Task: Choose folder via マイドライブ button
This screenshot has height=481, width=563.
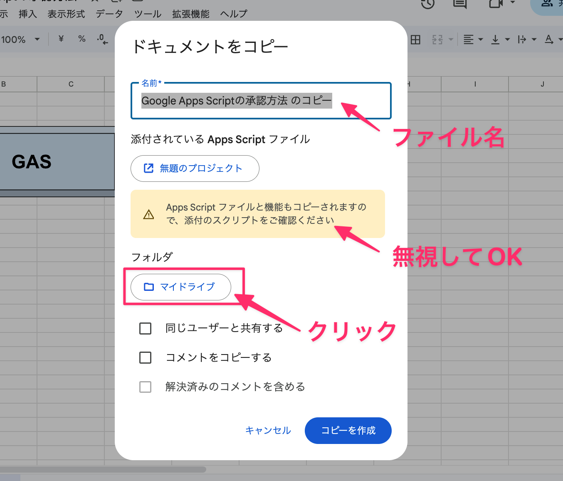Action: (181, 287)
